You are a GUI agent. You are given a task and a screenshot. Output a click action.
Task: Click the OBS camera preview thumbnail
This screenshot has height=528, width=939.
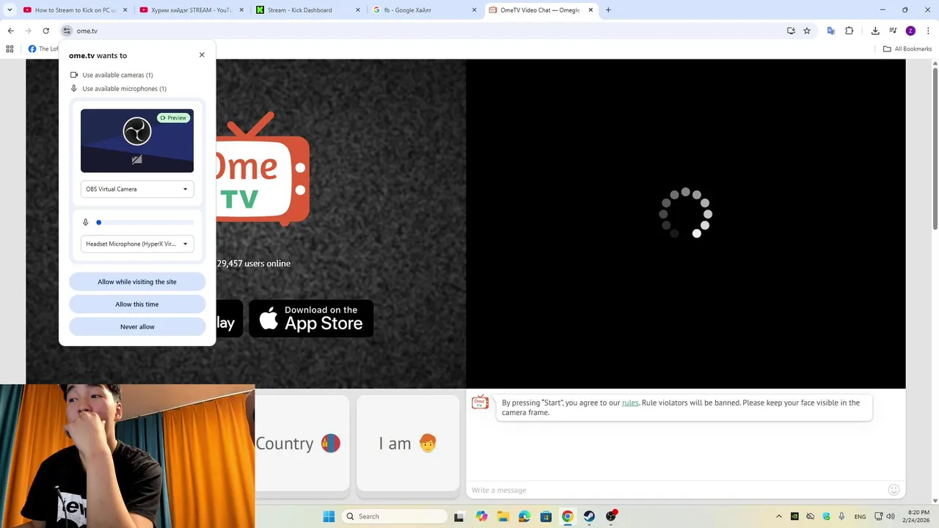[x=137, y=141]
